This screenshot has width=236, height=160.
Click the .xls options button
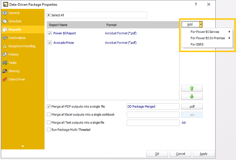tap(192, 115)
